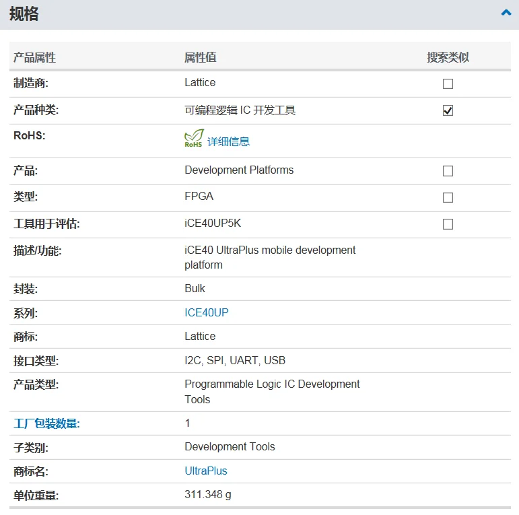
Task: Click the 产品属性 column header
Action: point(35,58)
